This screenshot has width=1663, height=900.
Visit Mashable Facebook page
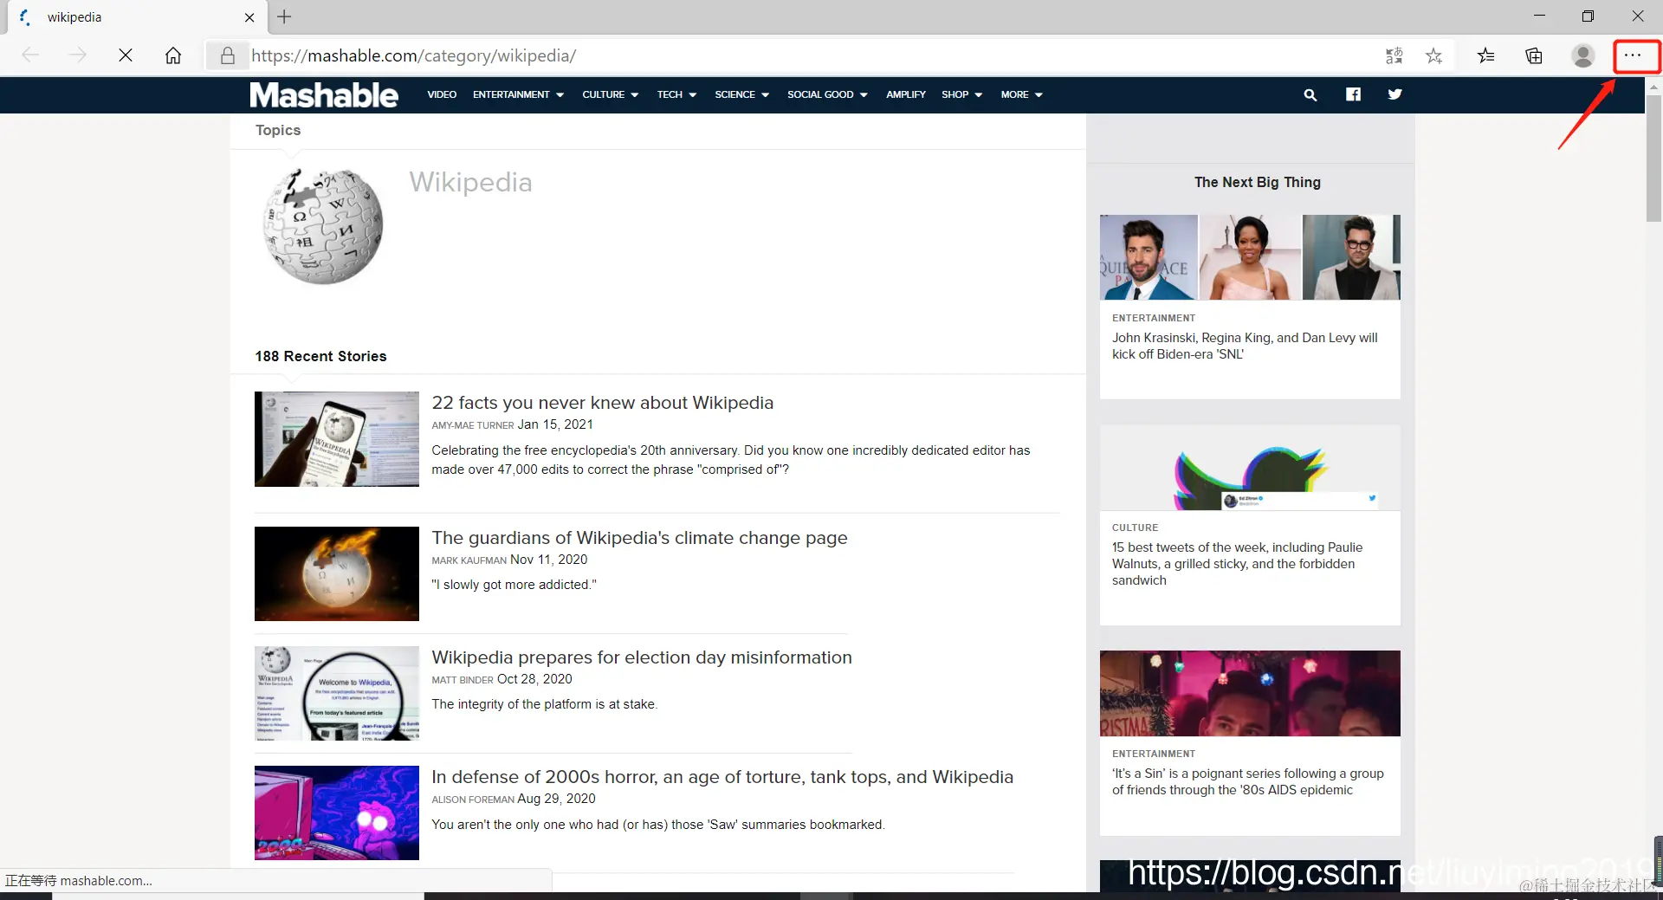[x=1353, y=94]
